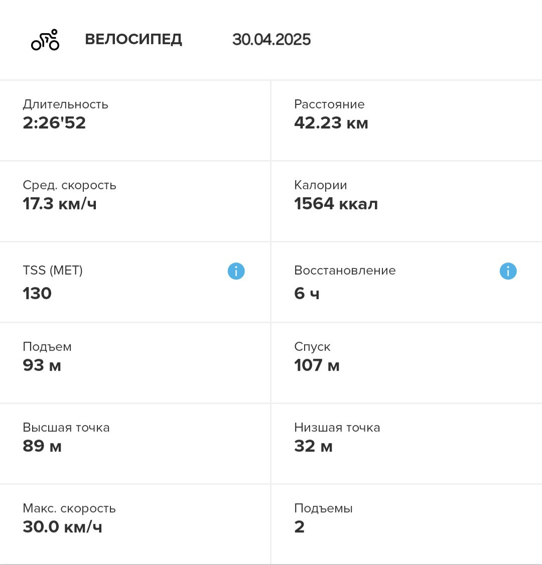
Task: Open the Низшая точка 32 м cell
Action: point(407,444)
